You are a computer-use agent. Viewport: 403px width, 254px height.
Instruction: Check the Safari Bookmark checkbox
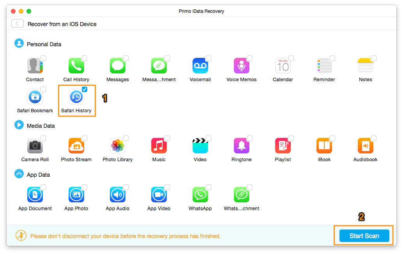click(43, 89)
